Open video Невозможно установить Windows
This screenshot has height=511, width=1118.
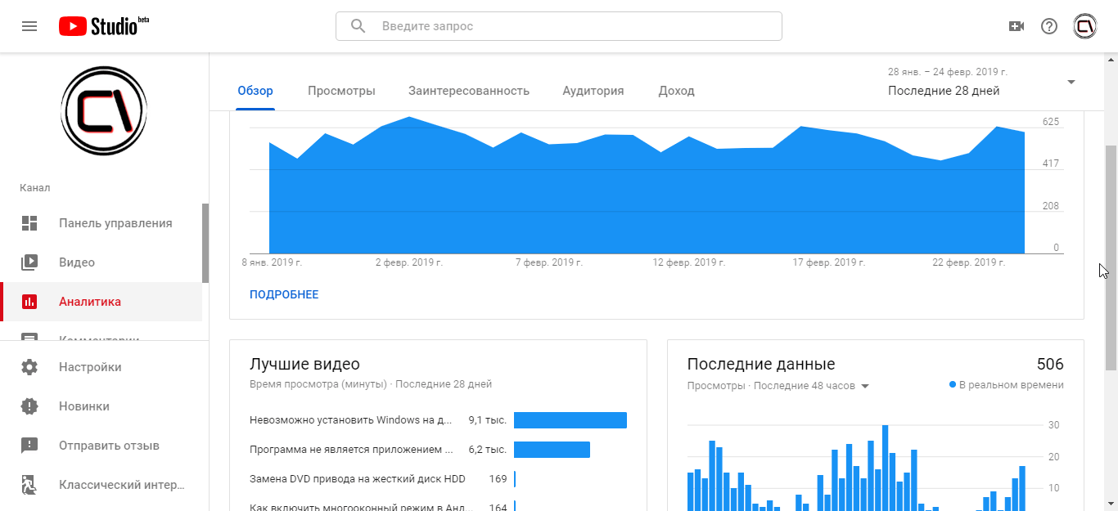[351, 420]
